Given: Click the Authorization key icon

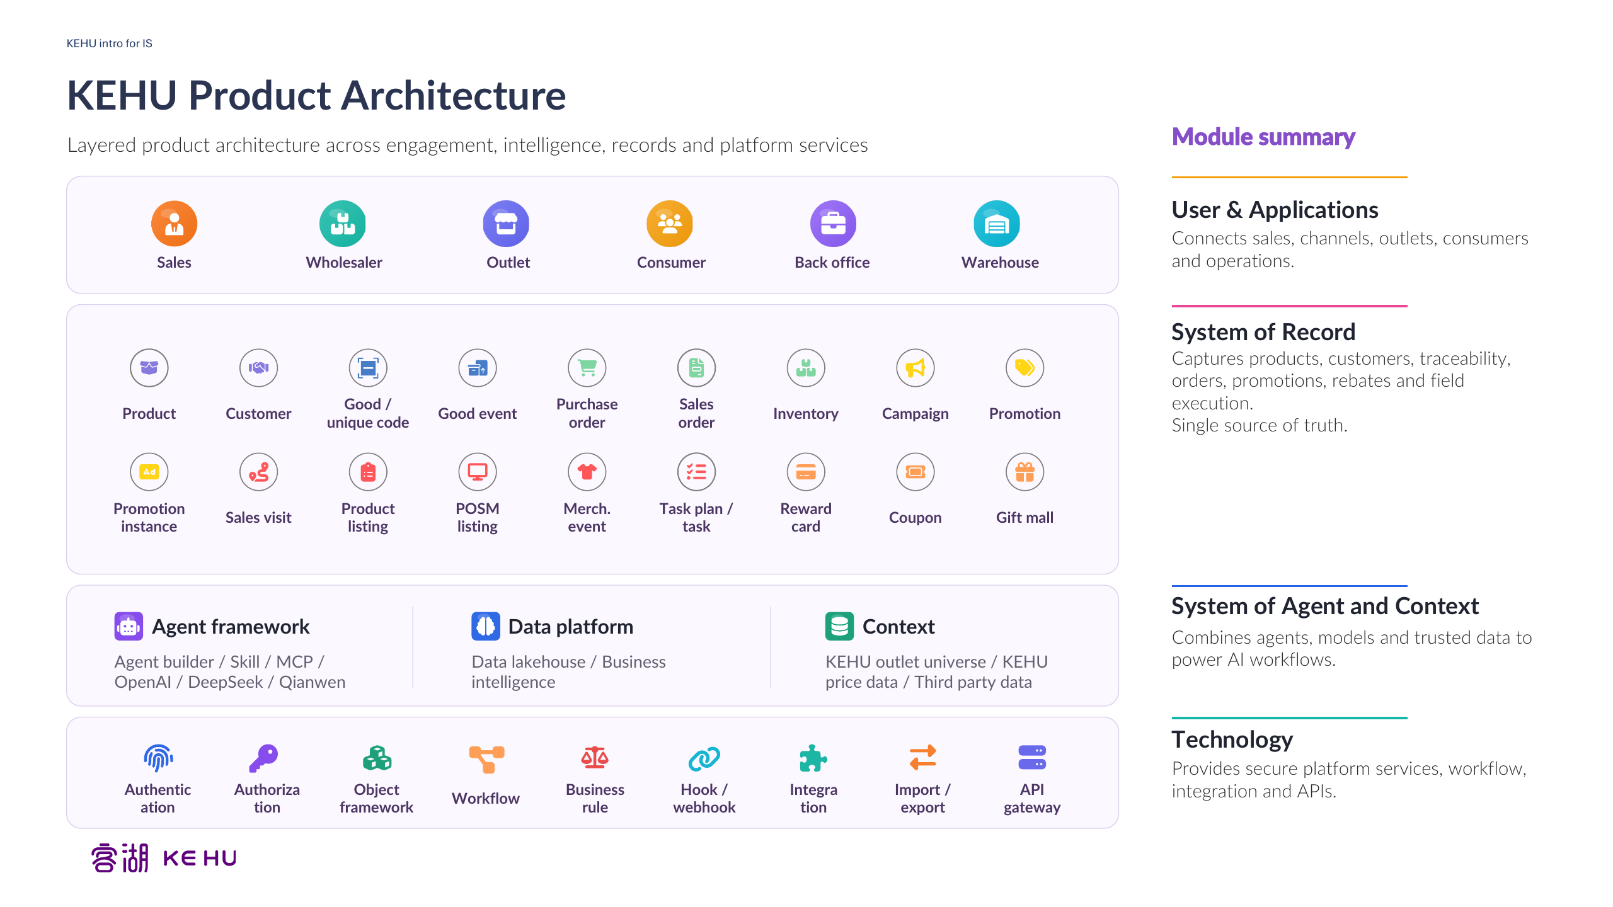Looking at the screenshot, I should 263,758.
